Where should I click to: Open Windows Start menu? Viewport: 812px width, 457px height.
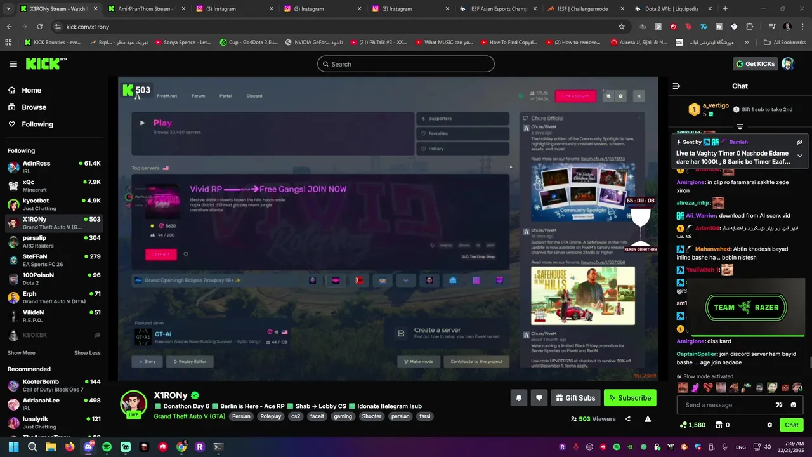click(x=13, y=447)
